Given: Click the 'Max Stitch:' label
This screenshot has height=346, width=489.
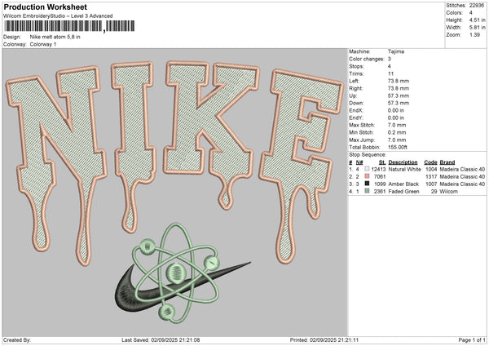Looking at the screenshot, I should tap(362, 125).
